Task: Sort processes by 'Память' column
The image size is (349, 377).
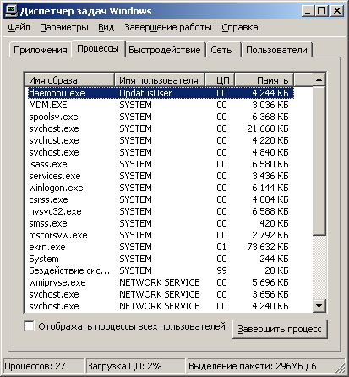Action: click(x=264, y=80)
